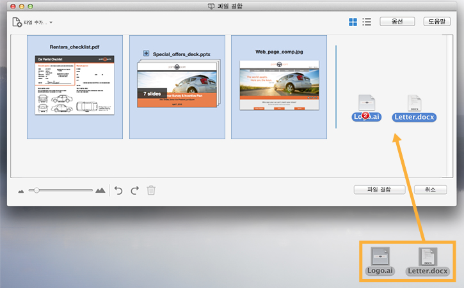Click the large thumbnail size icon
This screenshot has height=288, width=464.
(100, 190)
